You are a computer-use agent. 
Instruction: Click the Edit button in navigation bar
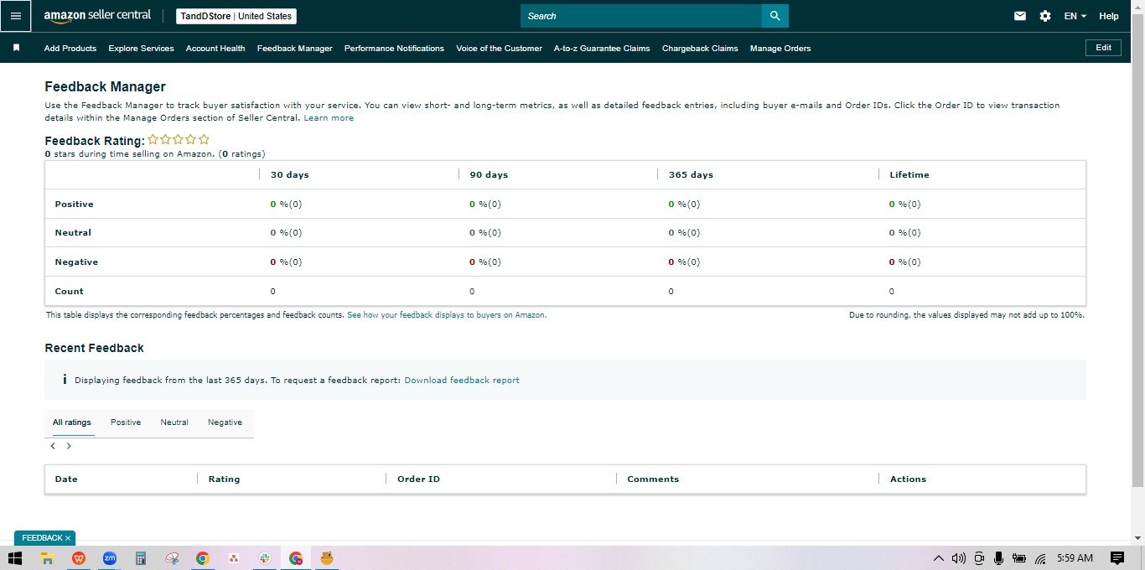pyautogui.click(x=1104, y=48)
